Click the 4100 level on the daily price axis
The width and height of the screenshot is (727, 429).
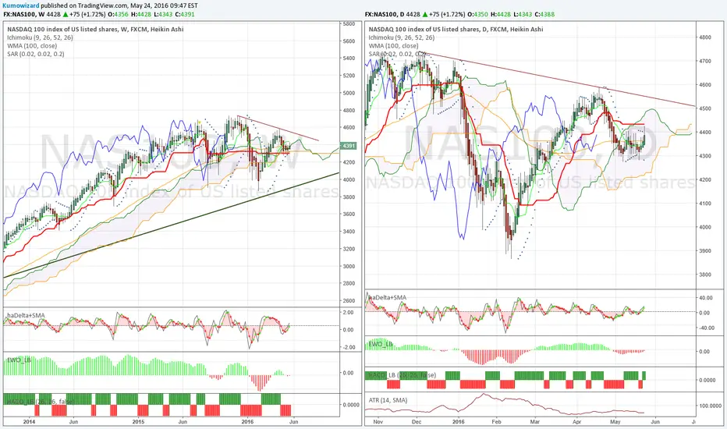pyautogui.click(x=704, y=204)
